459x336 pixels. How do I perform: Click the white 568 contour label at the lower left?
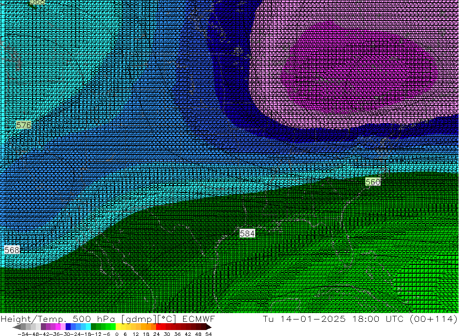point(12,250)
